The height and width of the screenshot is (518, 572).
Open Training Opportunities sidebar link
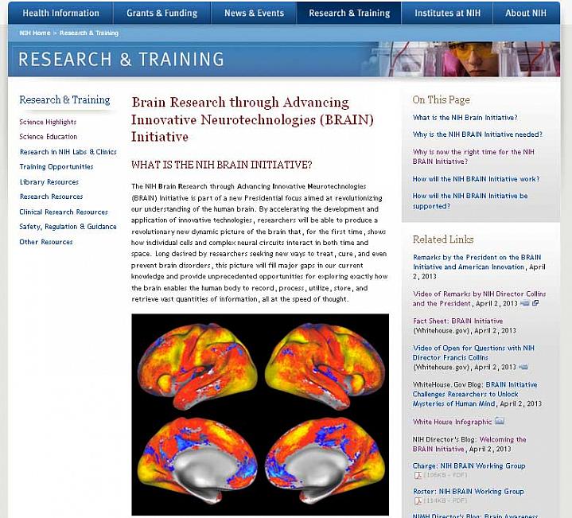click(x=56, y=167)
